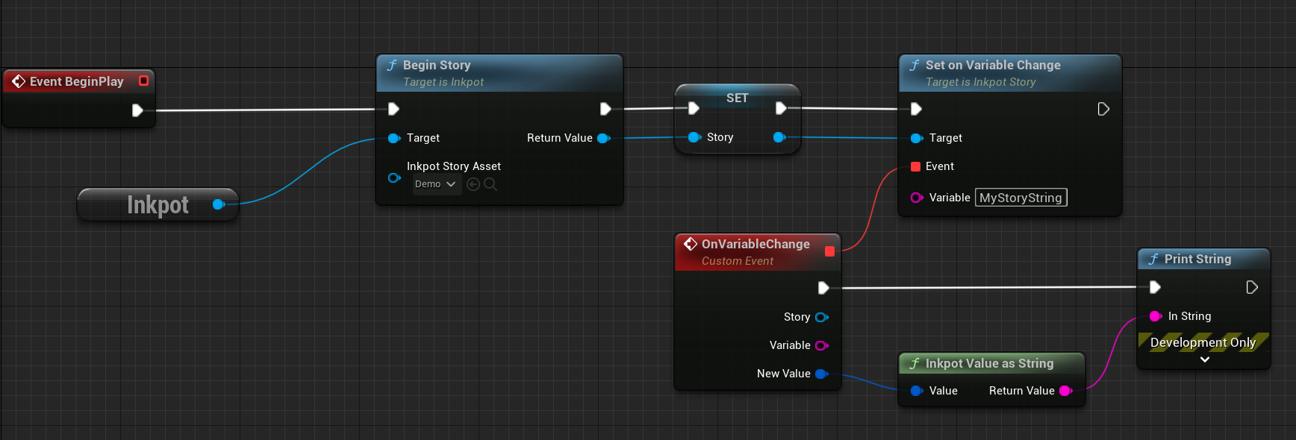
Task: Click SET node execution output pin
Action: [x=781, y=108]
